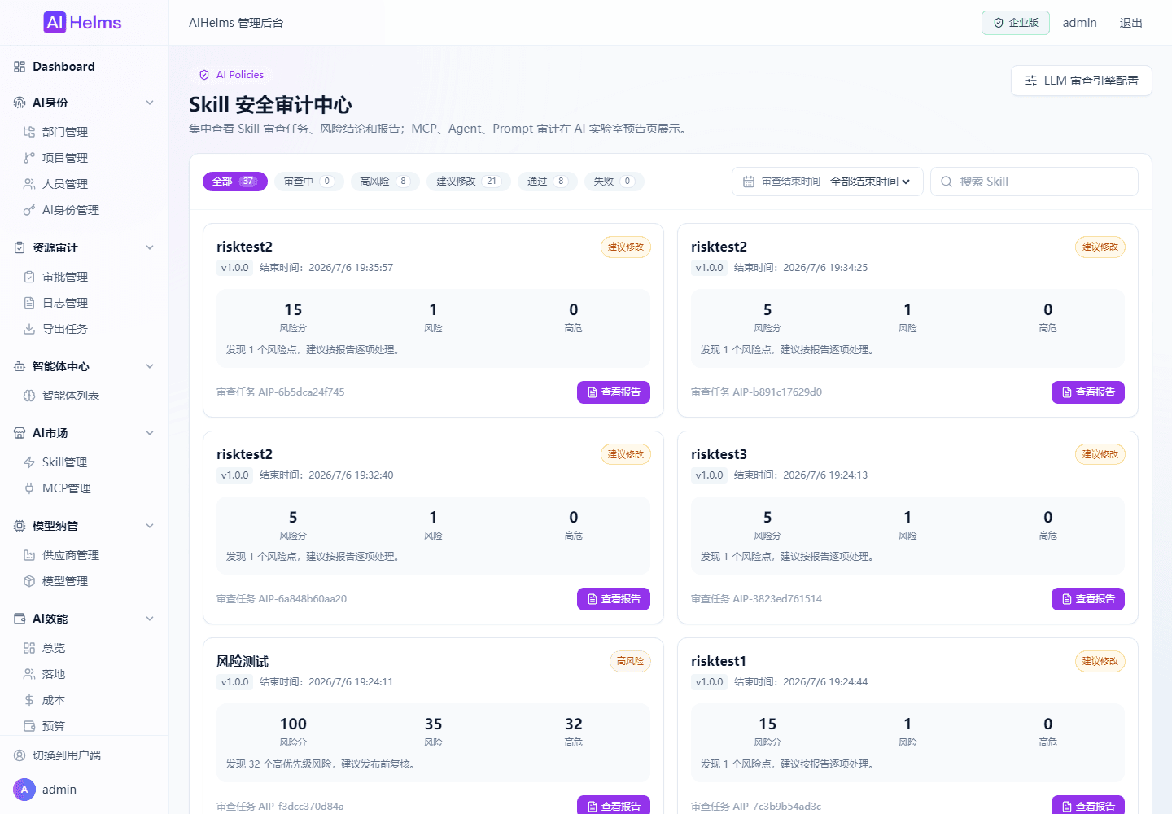The image size is (1172, 814).
Task: Collapse the 模型纳管 section chevron
Action: point(150,526)
